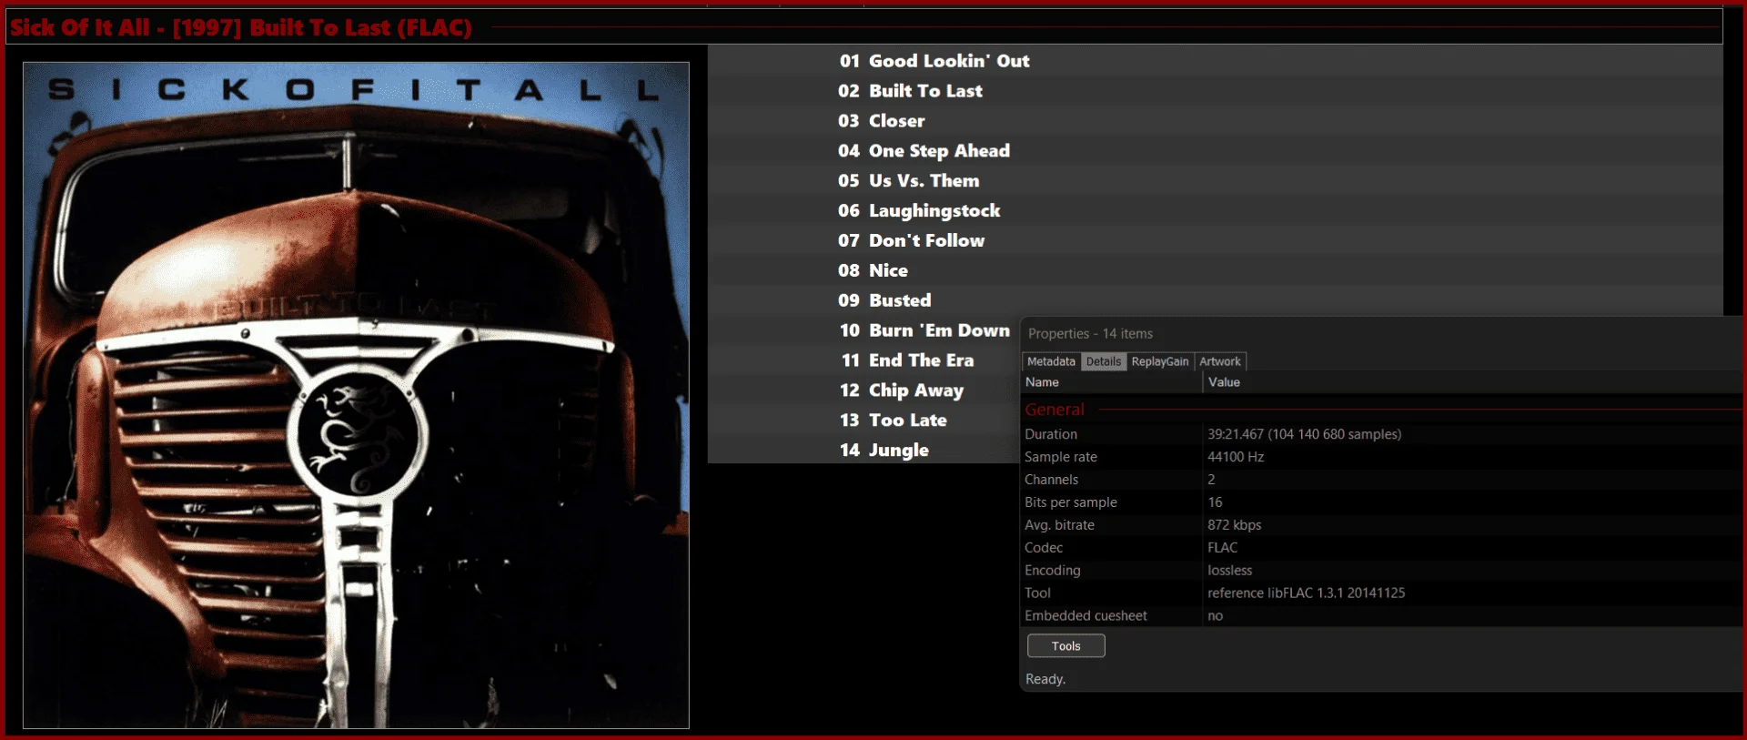The height and width of the screenshot is (740, 1747).
Task: Select track 14 Jungle
Action: click(x=884, y=451)
